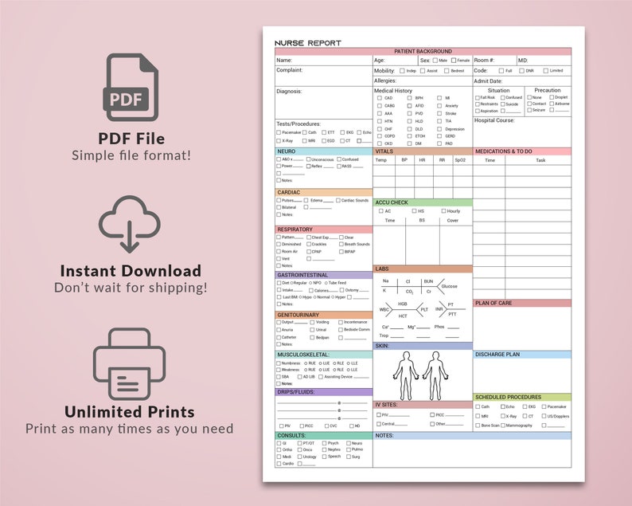Click "Don't wait for shipping!" text
The image size is (632, 506).
click(x=131, y=288)
